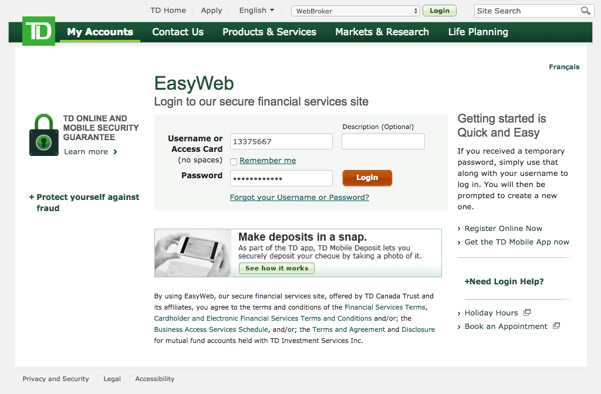Click See how it works button
The height and width of the screenshot is (394, 601).
(277, 268)
